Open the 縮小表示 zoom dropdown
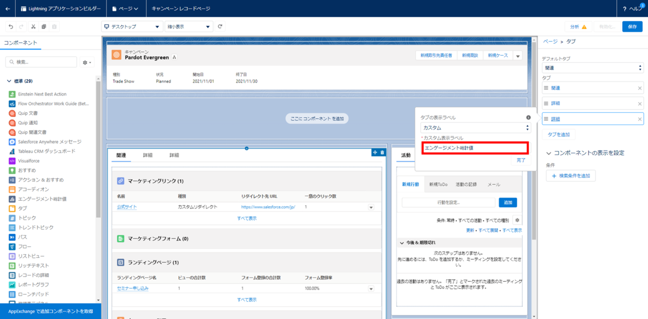 [x=188, y=26]
